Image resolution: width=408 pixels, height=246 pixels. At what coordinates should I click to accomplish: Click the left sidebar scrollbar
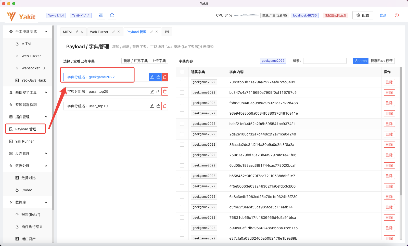click(53, 118)
